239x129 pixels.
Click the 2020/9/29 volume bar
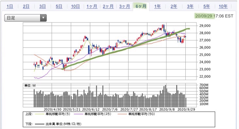click(186, 102)
